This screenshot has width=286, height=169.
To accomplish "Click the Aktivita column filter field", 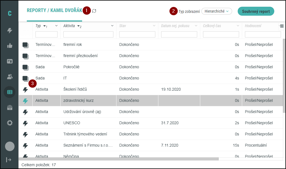I will pos(88,34).
